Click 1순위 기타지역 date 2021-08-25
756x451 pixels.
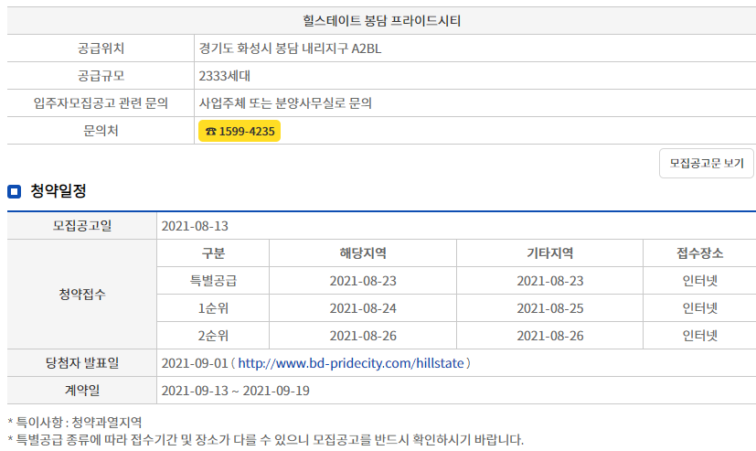[x=550, y=308]
